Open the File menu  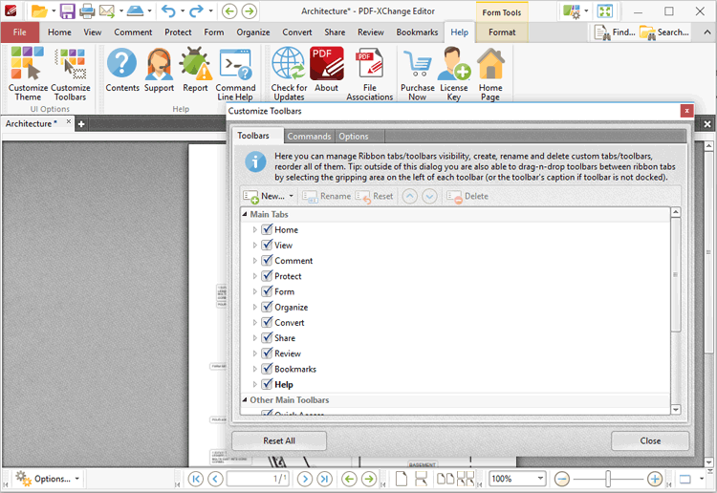(x=20, y=32)
